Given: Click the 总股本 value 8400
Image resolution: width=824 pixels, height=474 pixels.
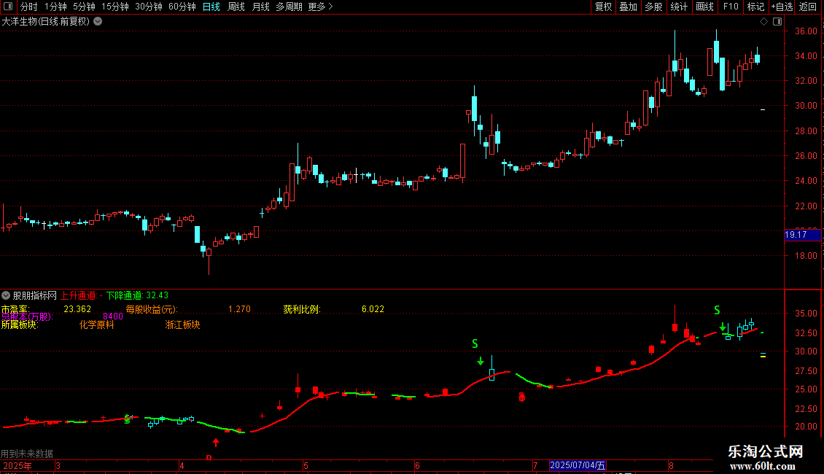Looking at the screenshot, I should (113, 316).
